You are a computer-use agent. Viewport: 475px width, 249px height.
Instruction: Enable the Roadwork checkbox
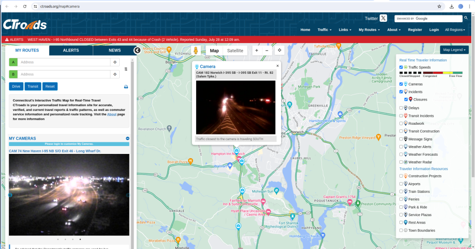(x=401, y=123)
